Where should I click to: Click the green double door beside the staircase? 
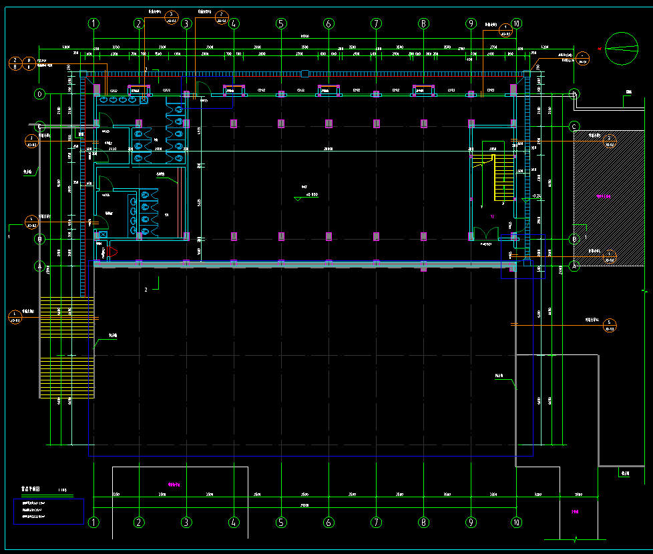click(485, 234)
